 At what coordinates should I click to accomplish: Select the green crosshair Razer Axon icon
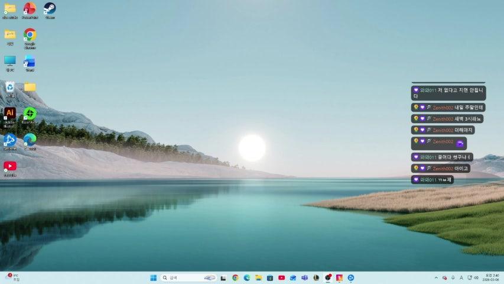click(30, 113)
